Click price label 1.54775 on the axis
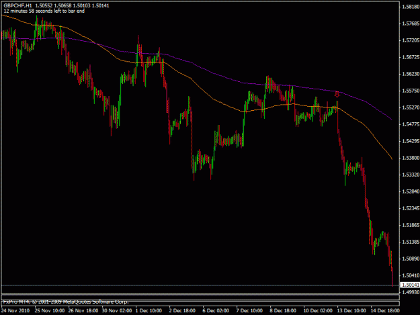 tap(411, 124)
